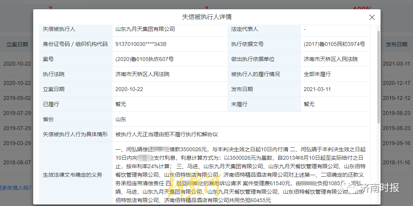Click the 更多失信人吗? link behind dialog

(16, 188)
